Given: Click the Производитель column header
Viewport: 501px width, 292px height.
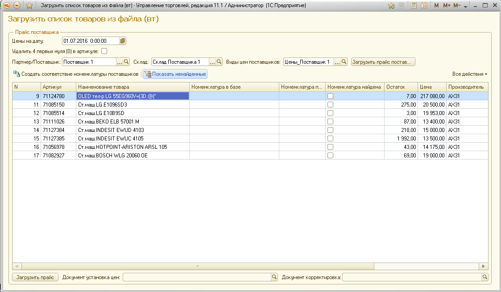Looking at the screenshot, I should (x=467, y=87).
